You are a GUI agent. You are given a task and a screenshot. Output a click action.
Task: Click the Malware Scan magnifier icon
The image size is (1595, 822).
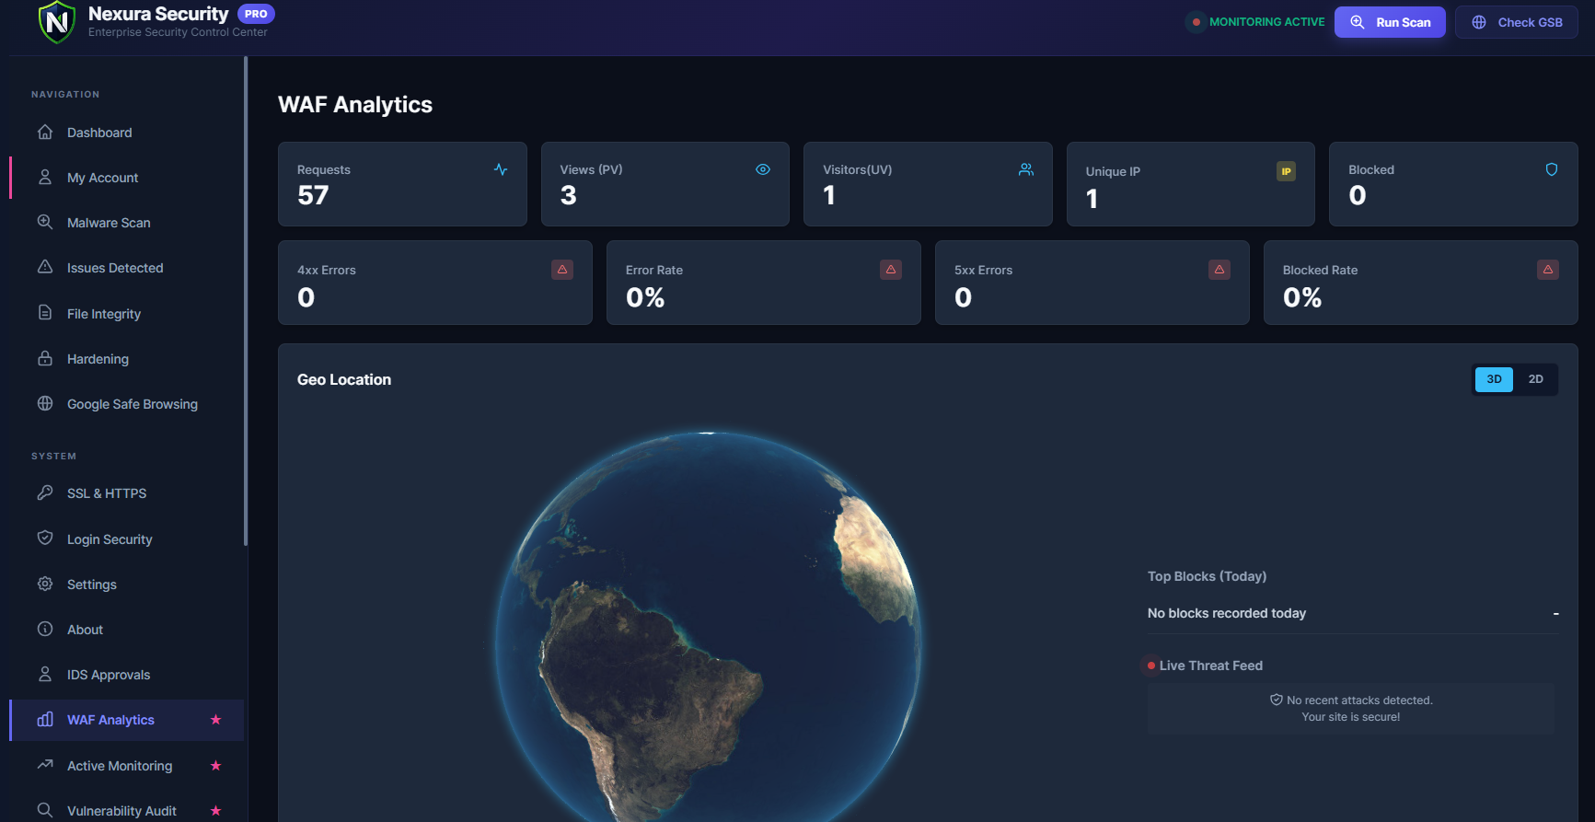[45, 222]
